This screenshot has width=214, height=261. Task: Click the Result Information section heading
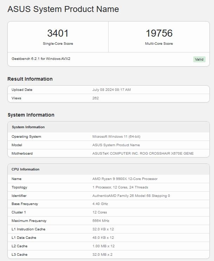(30, 79)
